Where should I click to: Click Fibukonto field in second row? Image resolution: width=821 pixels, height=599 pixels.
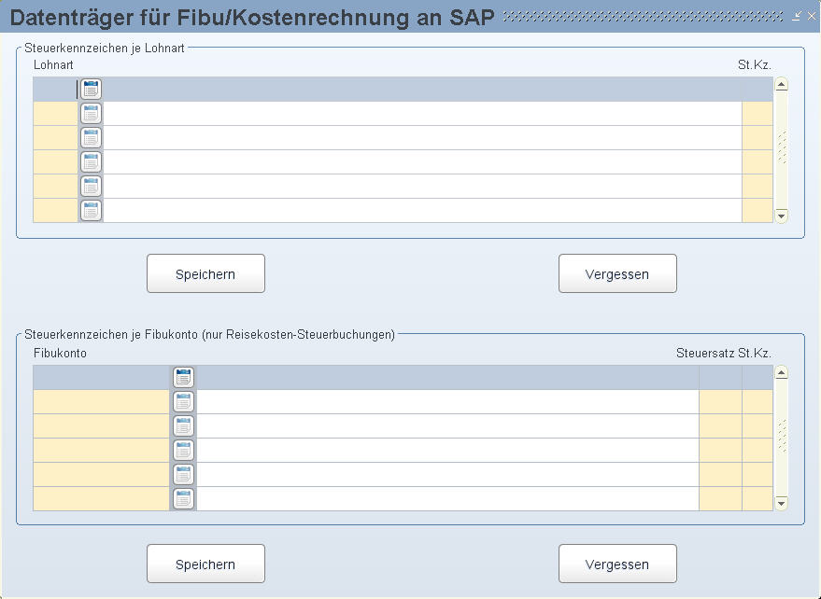point(101,402)
